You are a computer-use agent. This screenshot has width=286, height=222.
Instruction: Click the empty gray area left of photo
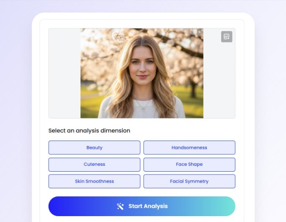tap(64, 73)
